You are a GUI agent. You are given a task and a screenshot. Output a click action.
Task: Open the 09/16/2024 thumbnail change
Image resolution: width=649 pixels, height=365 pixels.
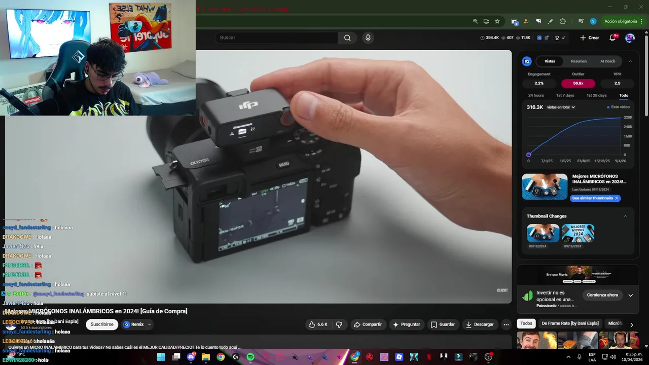point(578,233)
